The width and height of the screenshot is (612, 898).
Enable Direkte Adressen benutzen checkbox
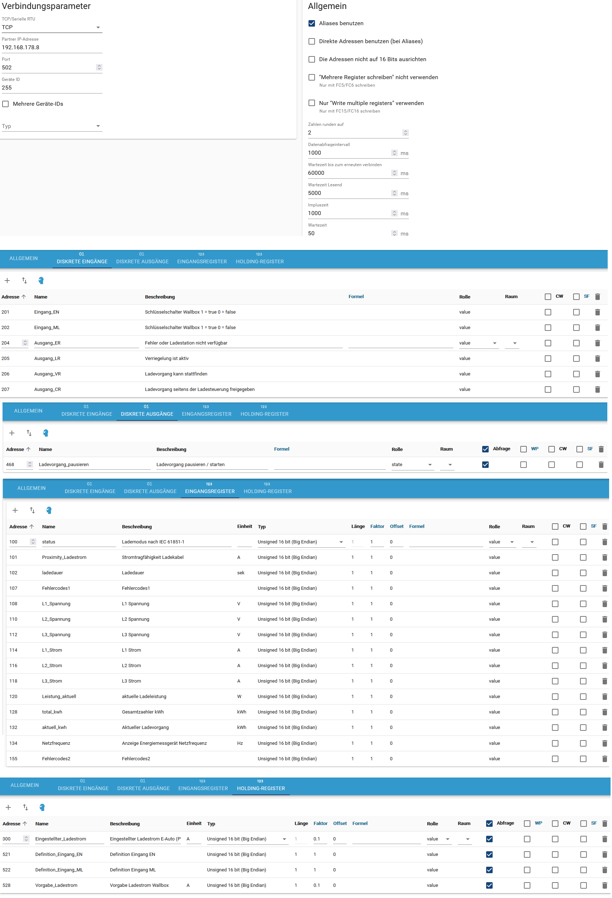[312, 41]
